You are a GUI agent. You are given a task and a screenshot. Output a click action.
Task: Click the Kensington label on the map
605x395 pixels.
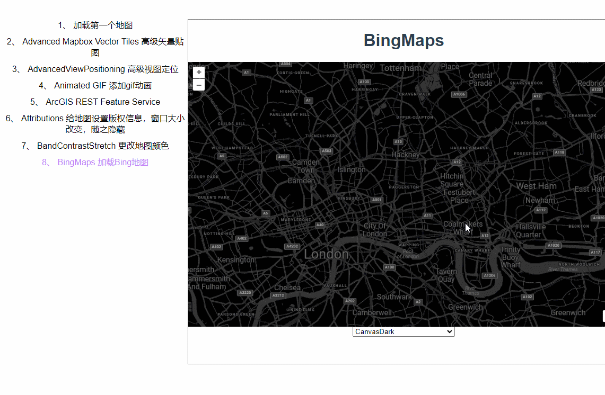(x=236, y=260)
